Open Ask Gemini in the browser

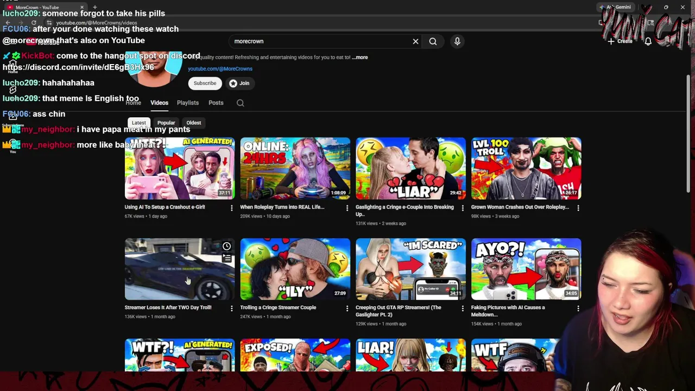pyautogui.click(x=615, y=7)
